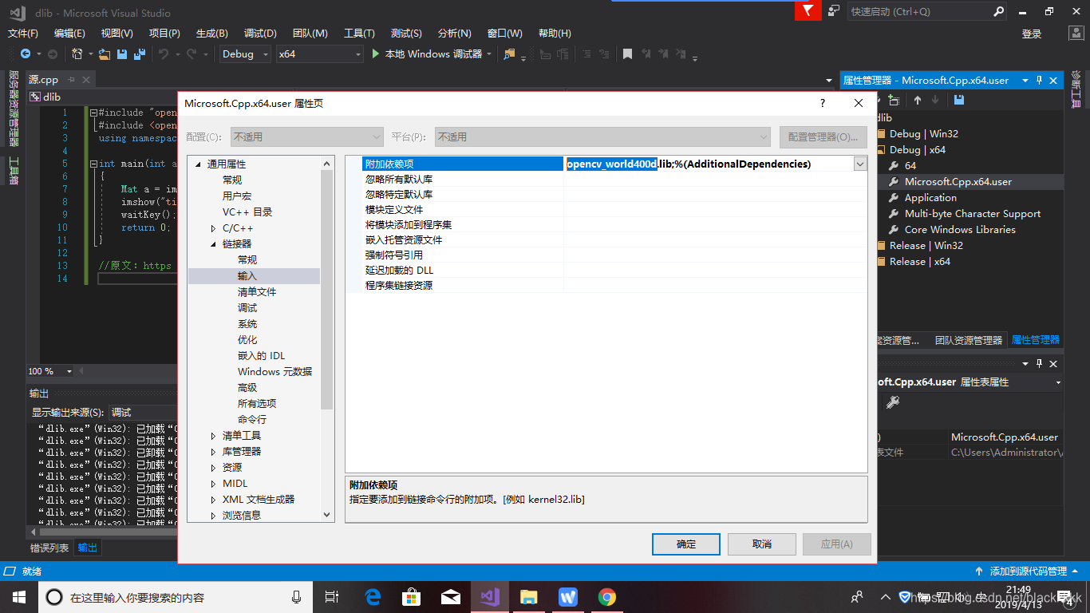Click the New Project toolbar icon
This screenshot has width=1090, height=613.
click(x=77, y=54)
